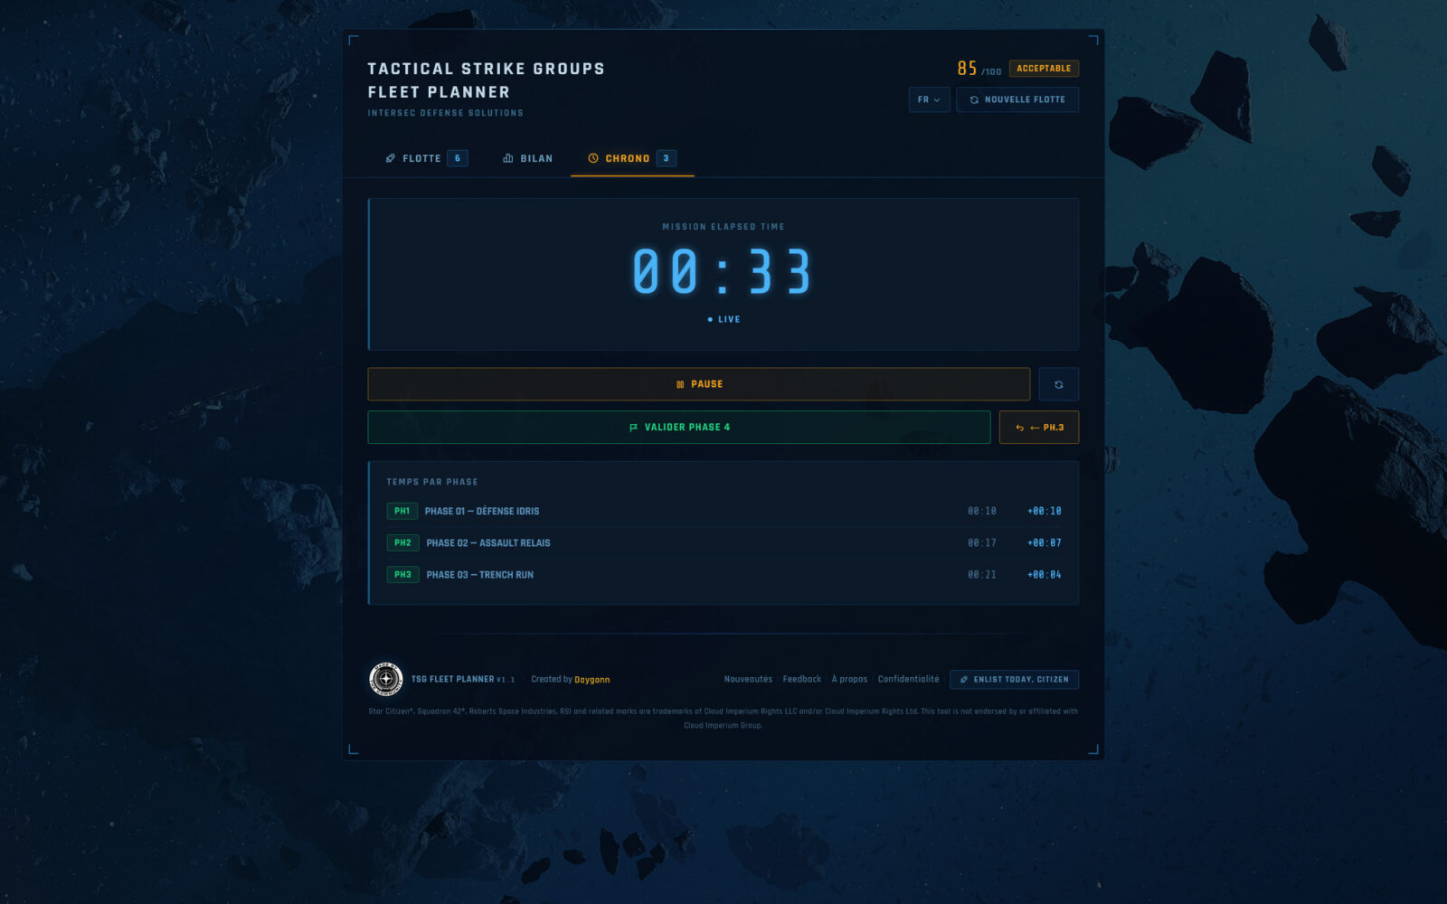The height and width of the screenshot is (904, 1447).
Task: Click the 00:33 mission elapsed time display
Action: coord(722,272)
